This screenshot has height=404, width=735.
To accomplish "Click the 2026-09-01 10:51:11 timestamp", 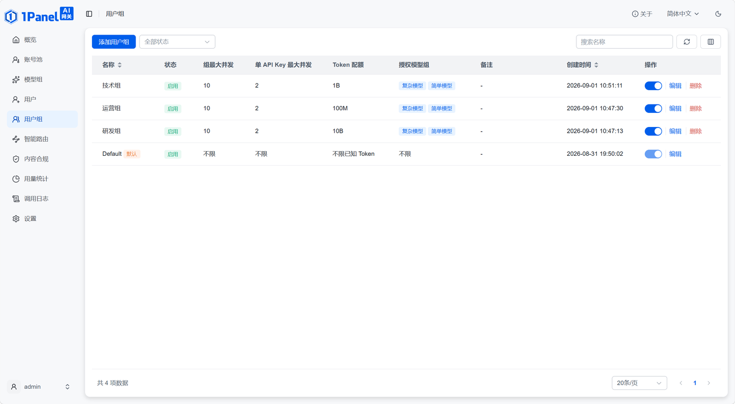I will [x=595, y=86].
